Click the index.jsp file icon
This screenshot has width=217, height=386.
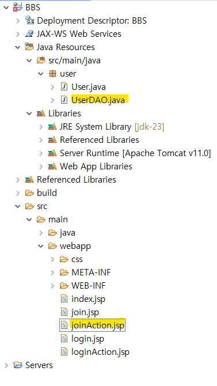coord(64,299)
